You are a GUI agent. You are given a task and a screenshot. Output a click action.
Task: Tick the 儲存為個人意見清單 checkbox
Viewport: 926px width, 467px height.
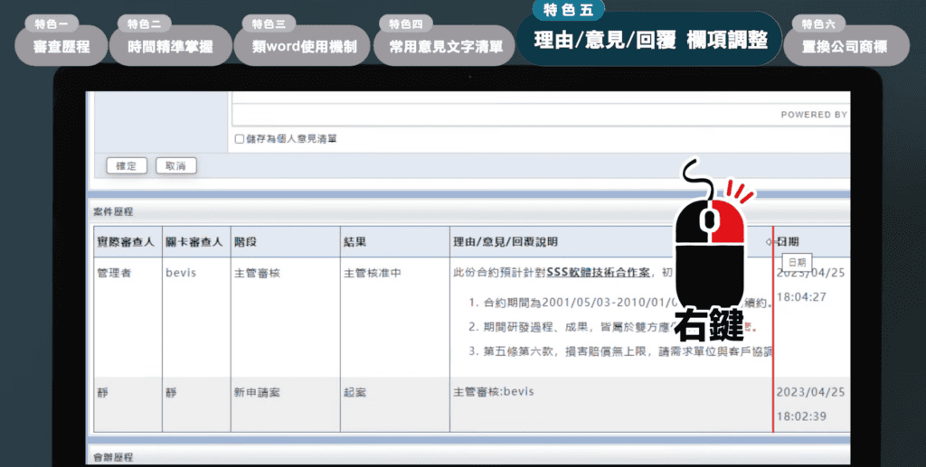tap(239, 139)
